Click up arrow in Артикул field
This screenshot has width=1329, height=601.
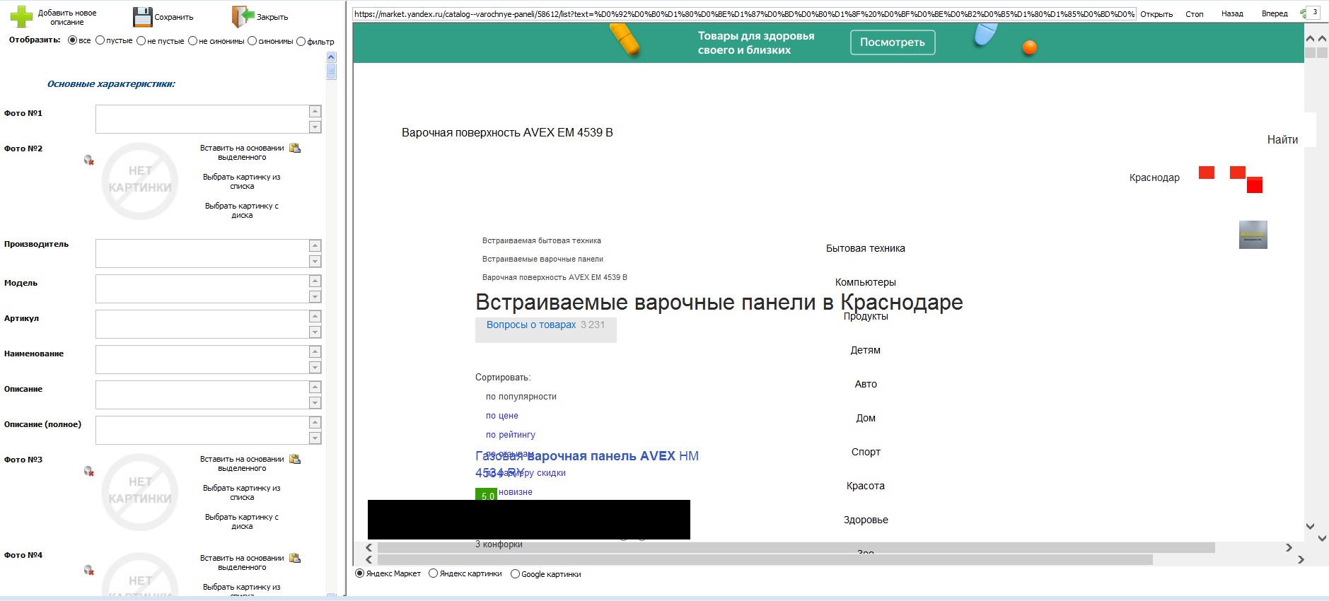click(x=315, y=317)
